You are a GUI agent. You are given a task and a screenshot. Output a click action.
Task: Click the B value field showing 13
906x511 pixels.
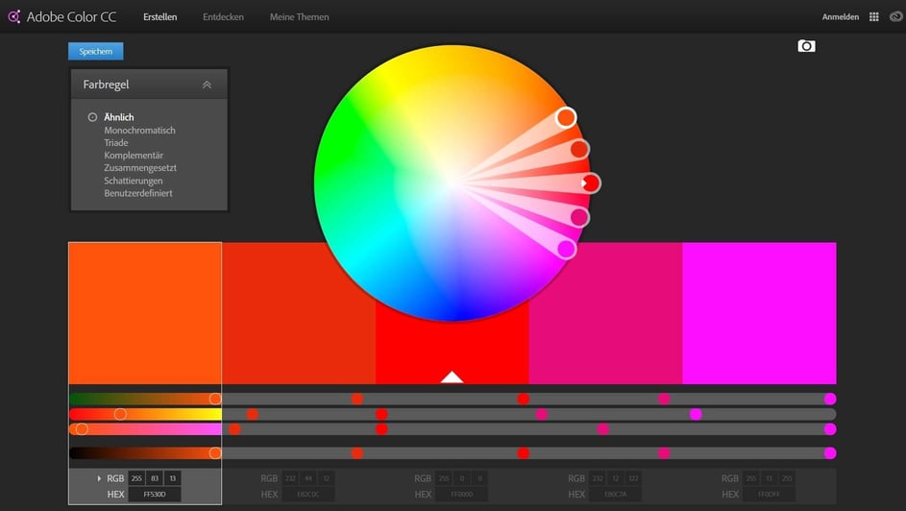pyautogui.click(x=172, y=478)
